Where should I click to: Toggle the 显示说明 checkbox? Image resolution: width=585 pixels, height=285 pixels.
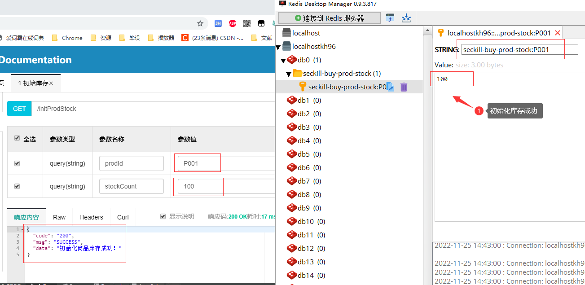click(x=163, y=216)
